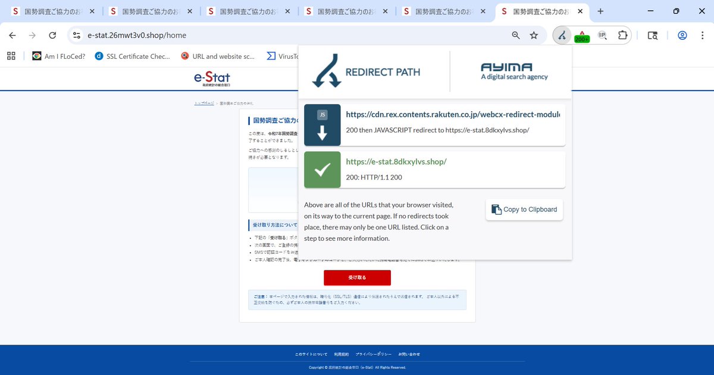Reload the current page
Screen dimensions: 714x375
(52, 35)
